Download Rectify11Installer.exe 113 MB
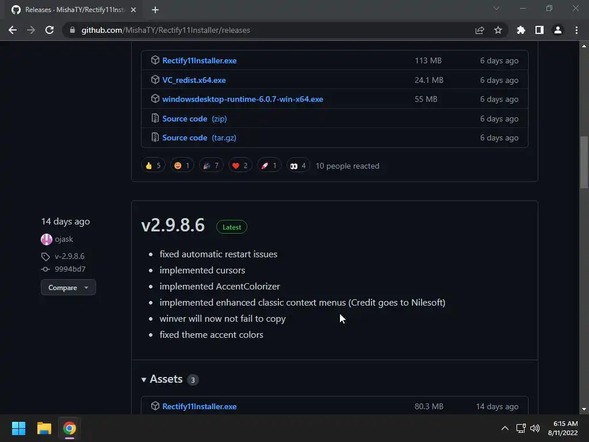 199,60
